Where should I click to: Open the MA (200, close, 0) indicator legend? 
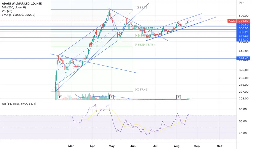(14, 7)
